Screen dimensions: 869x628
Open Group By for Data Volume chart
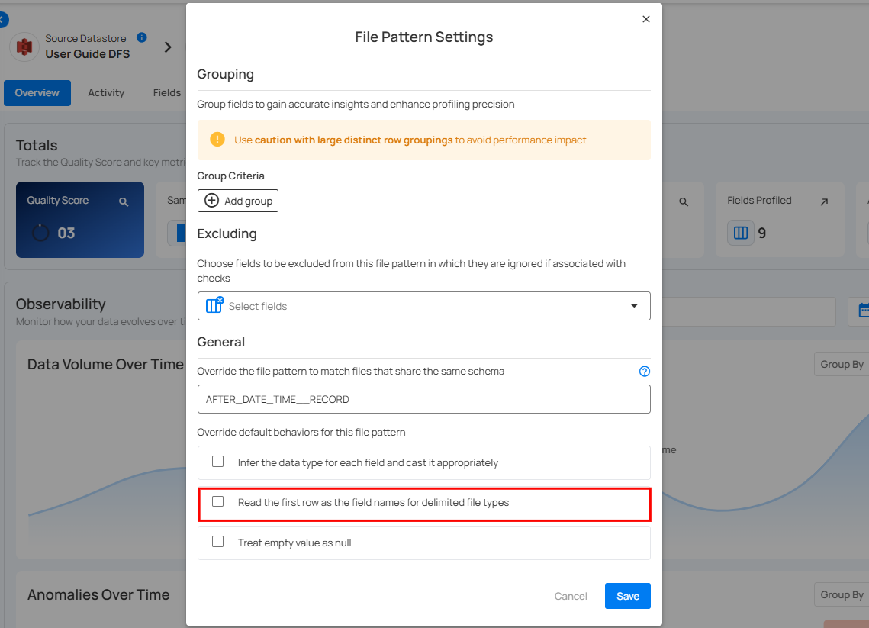click(841, 364)
